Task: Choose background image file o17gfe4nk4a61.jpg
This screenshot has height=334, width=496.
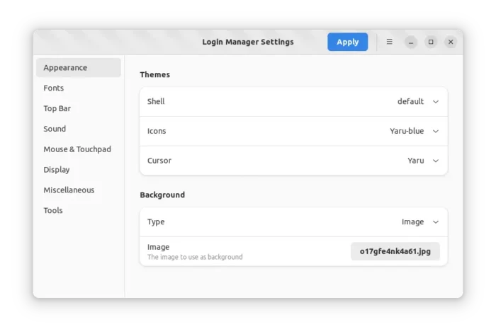Action: point(395,251)
